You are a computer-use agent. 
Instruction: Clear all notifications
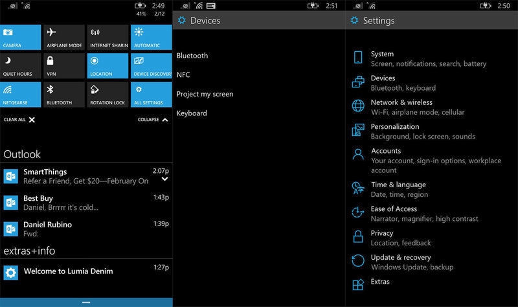click(x=19, y=120)
